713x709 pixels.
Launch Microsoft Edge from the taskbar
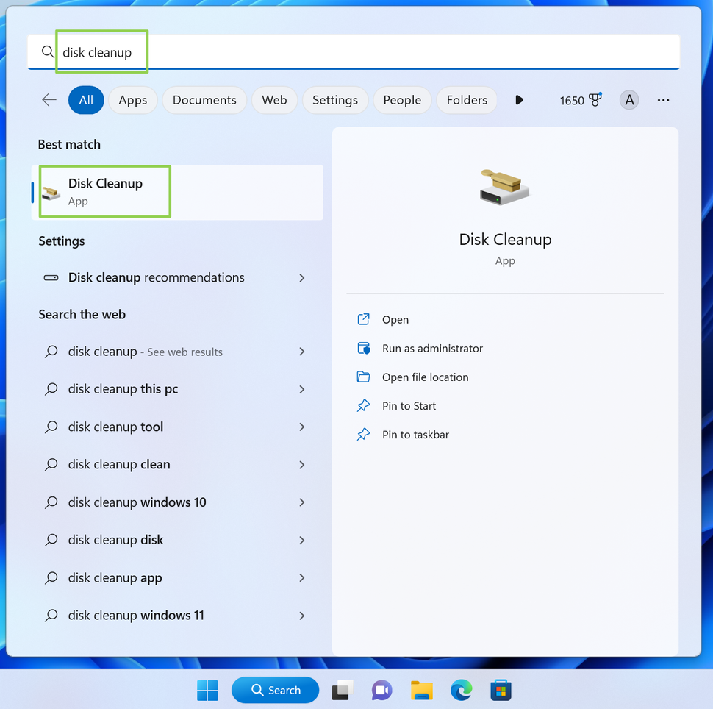click(x=461, y=691)
